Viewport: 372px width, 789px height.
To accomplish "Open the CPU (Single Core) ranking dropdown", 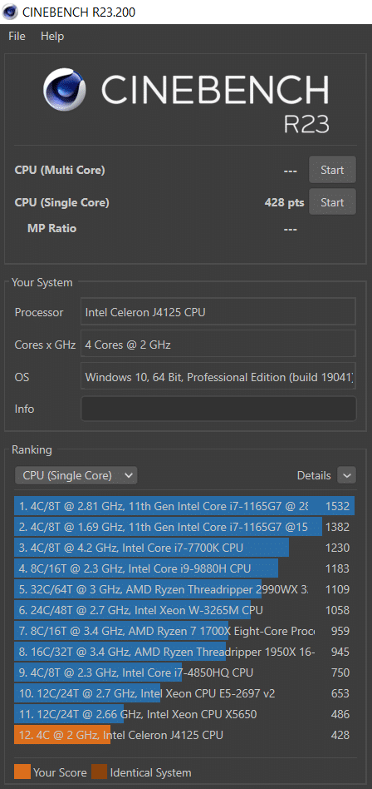I will point(76,475).
